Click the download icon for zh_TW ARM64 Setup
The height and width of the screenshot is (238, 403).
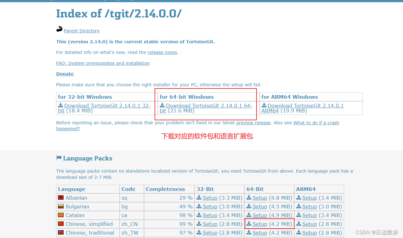pyautogui.click(x=299, y=232)
